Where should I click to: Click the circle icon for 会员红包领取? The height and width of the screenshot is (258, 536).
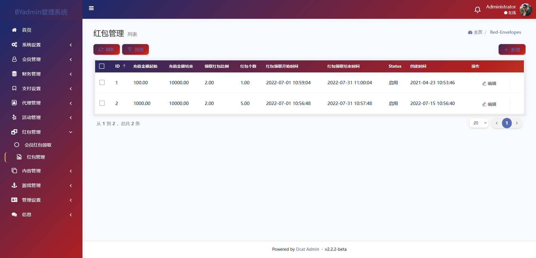tap(17, 145)
